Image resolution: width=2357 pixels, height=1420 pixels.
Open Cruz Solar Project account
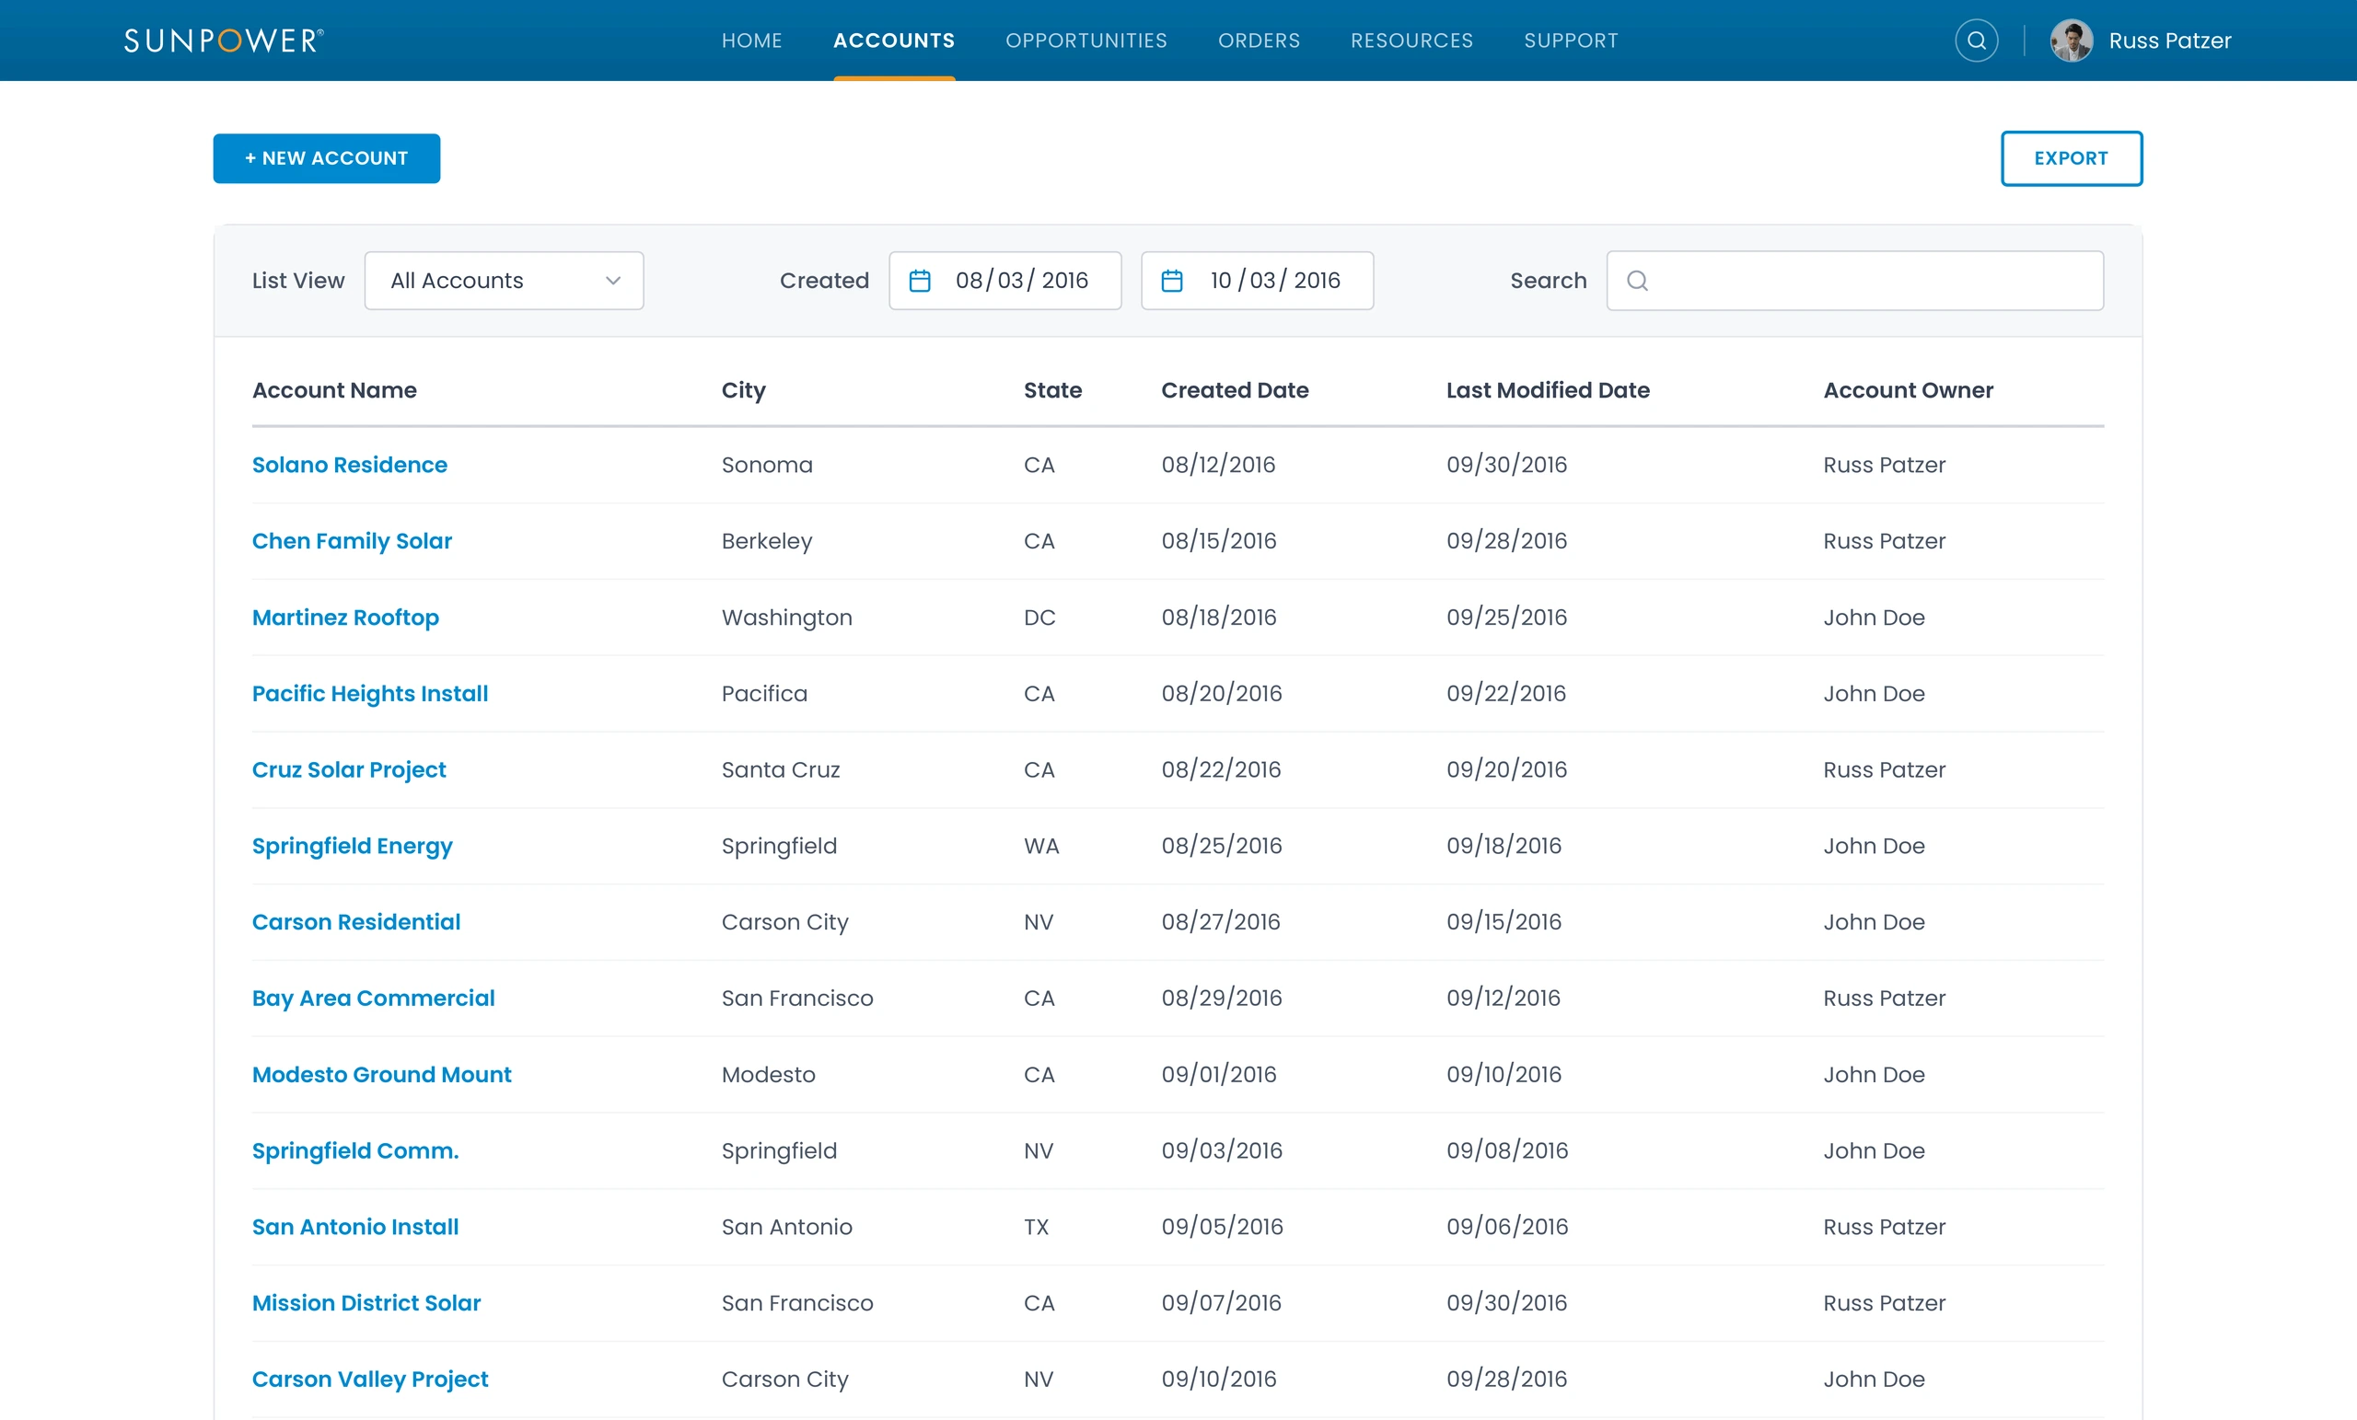pos(348,769)
